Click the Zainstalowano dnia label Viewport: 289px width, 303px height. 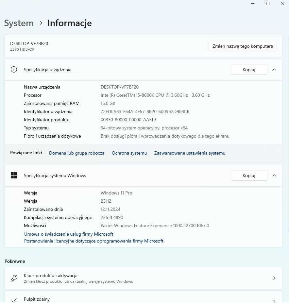(43, 209)
